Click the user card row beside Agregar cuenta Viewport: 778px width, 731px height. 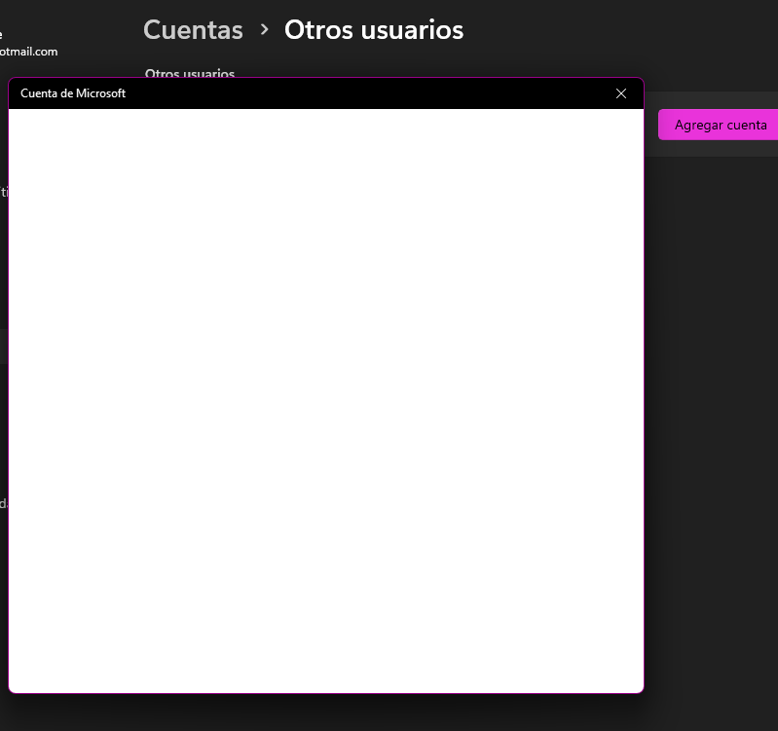point(711,124)
